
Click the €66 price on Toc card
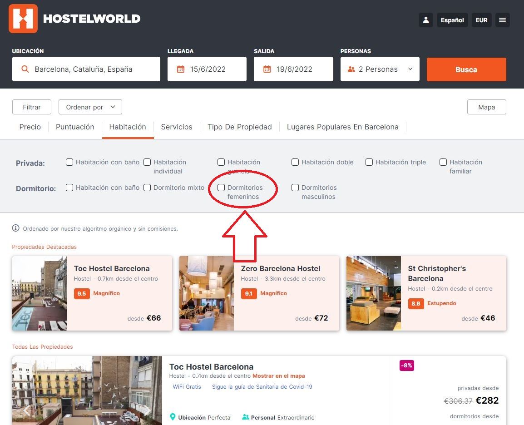pyautogui.click(x=154, y=318)
